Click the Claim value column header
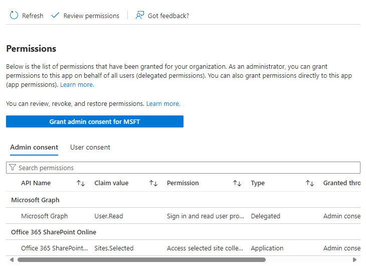The image size is (366, 269). click(x=111, y=183)
